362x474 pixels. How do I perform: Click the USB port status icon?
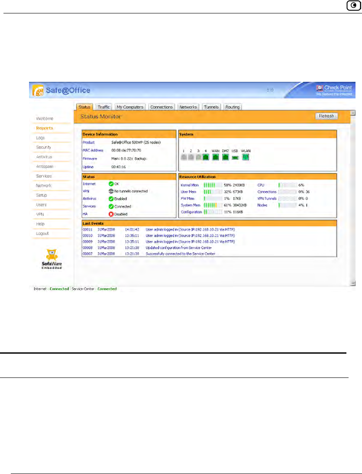[235, 158]
